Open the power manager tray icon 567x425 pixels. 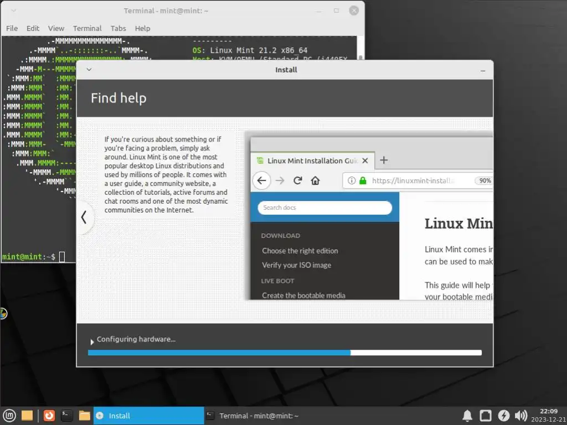pos(503,416)
